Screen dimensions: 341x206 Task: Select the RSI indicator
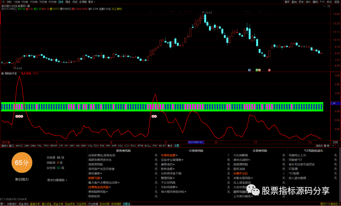(x=102, y=146)
